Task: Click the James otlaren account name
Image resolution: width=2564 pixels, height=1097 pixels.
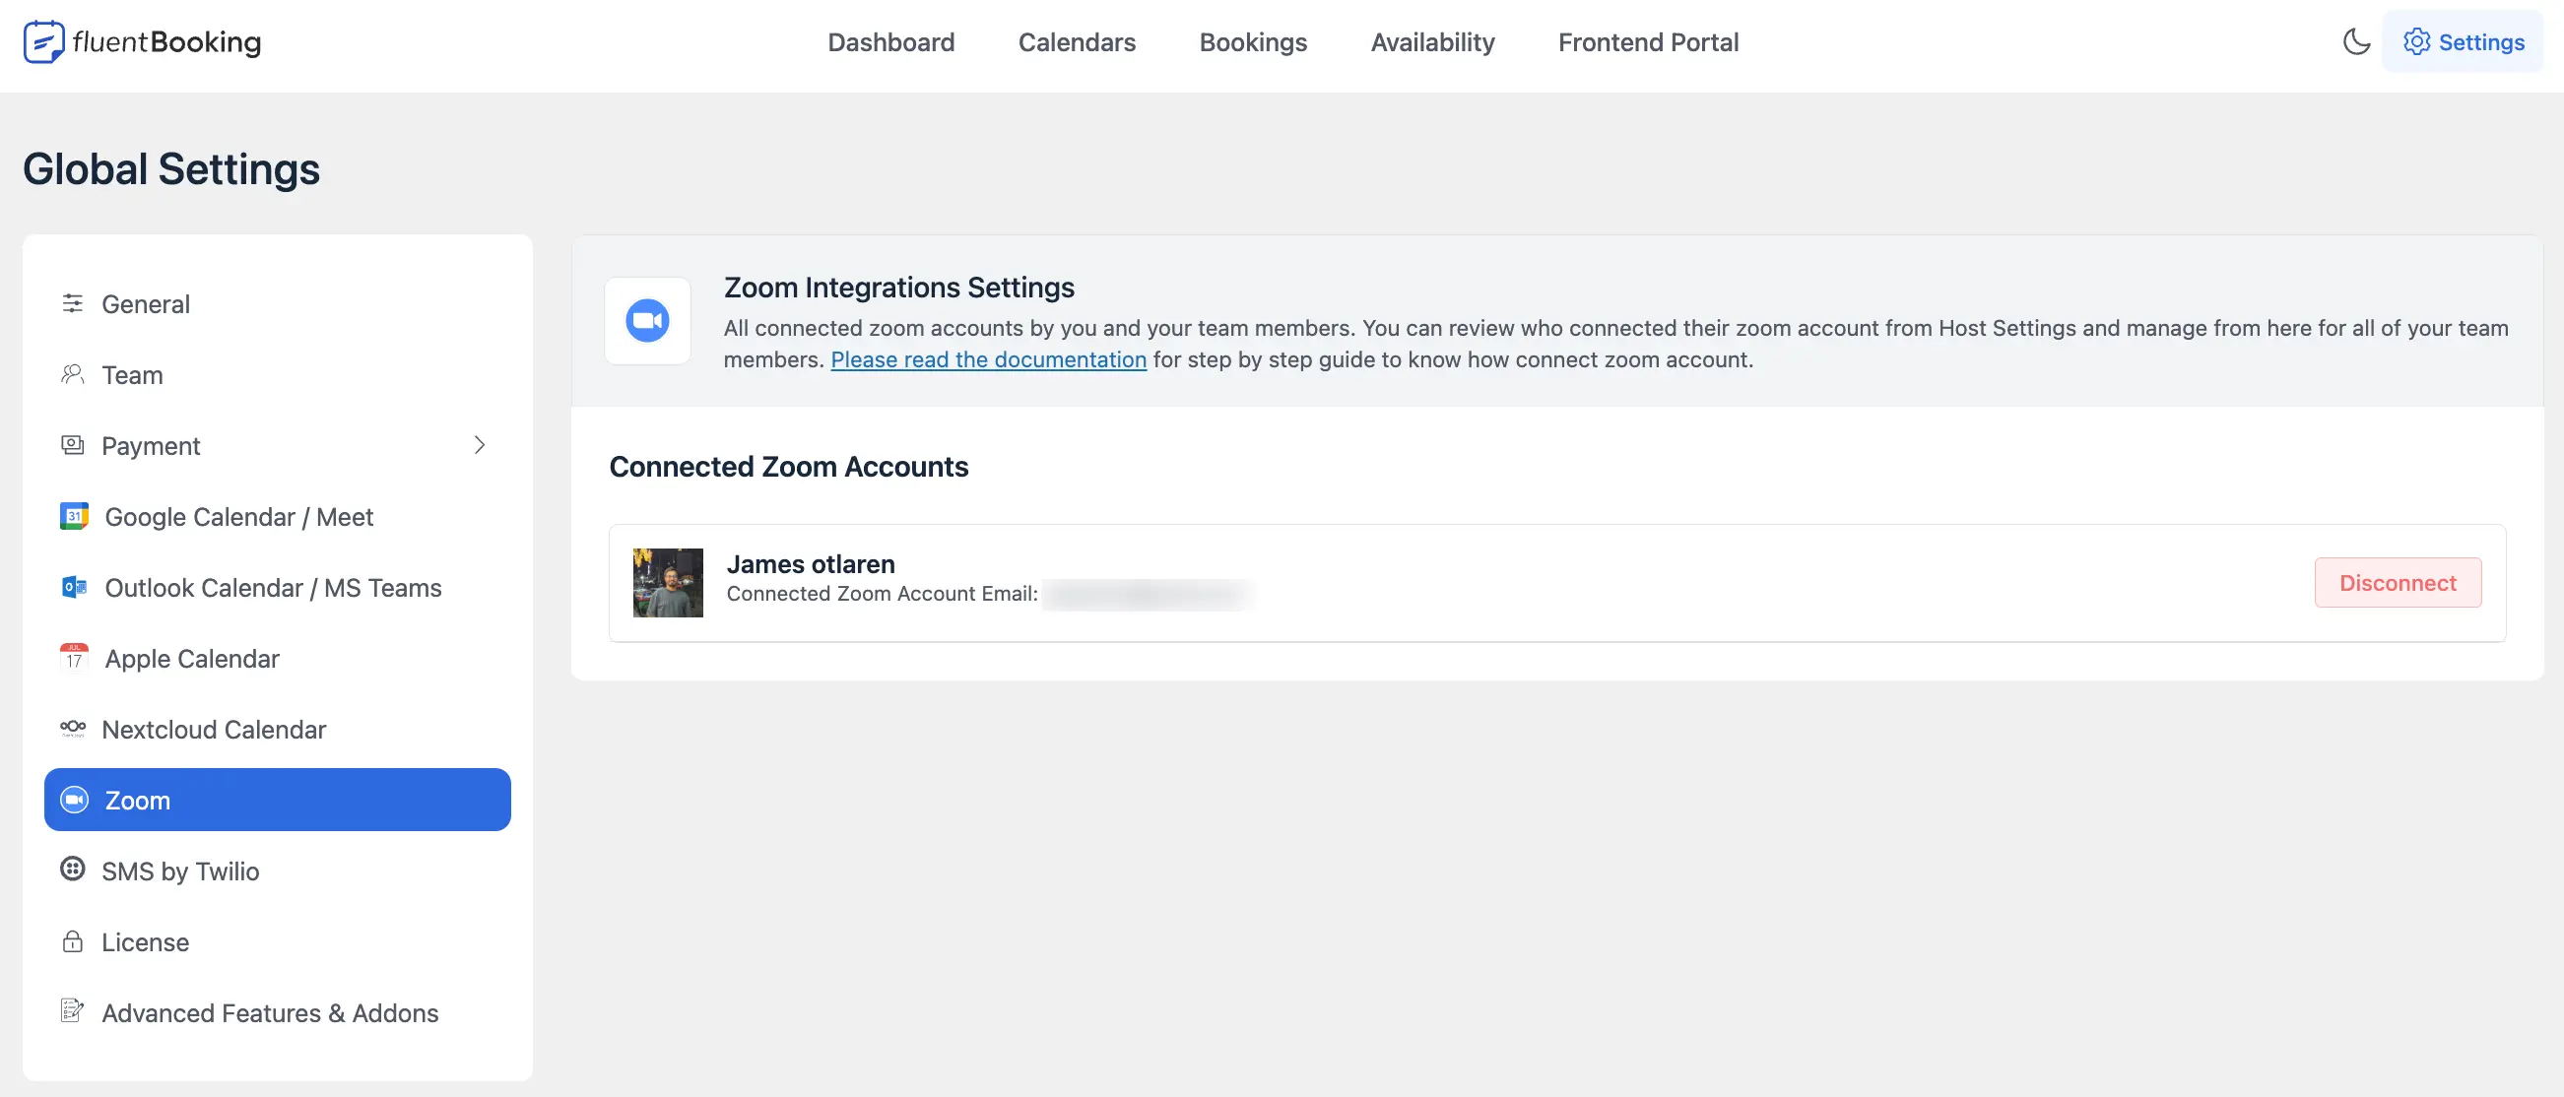Action: (x=811, y=563)
